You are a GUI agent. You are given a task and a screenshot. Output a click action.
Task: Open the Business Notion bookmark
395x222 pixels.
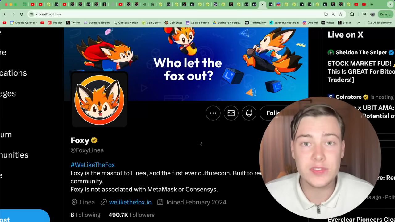97,23
